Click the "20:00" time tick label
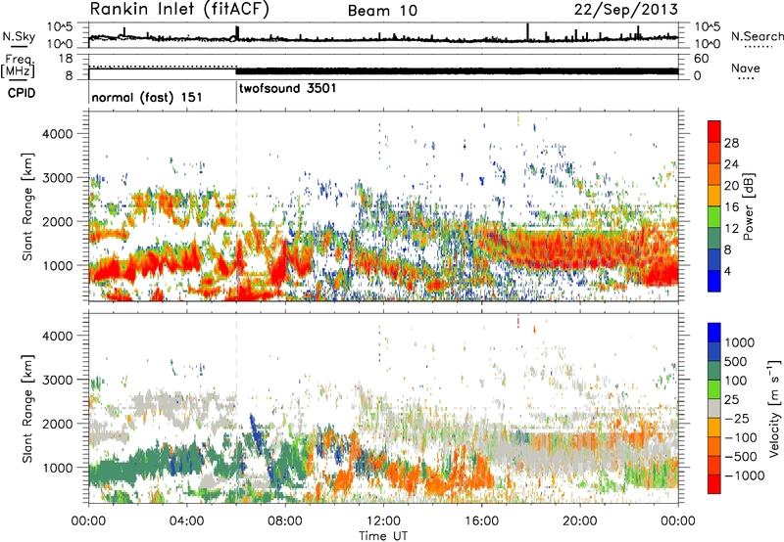The height and width of the screenshot is (542, 784). 580,521
